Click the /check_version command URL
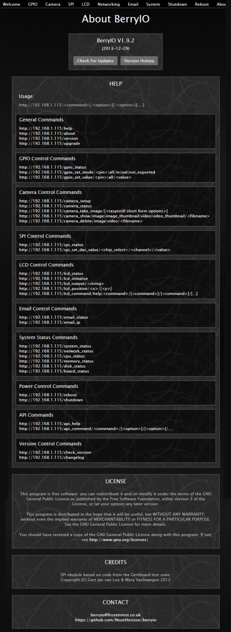This screenshot has height=632, width=231. [x=55, y=452]
